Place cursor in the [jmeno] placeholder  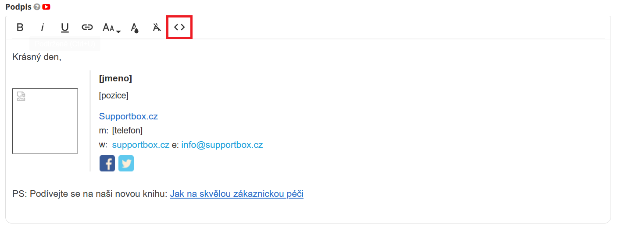pos(115,78)
